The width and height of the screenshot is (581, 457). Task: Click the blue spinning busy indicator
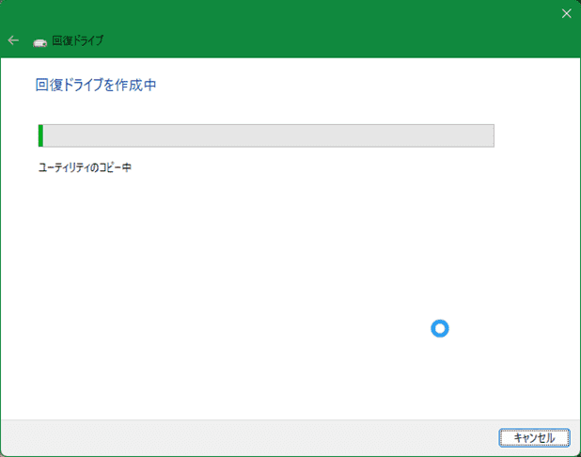click(x=439, y=328)
